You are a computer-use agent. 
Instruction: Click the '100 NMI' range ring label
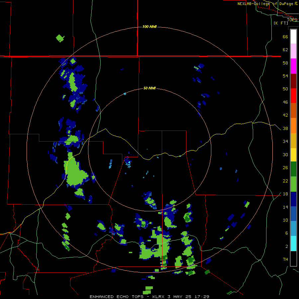149,27
